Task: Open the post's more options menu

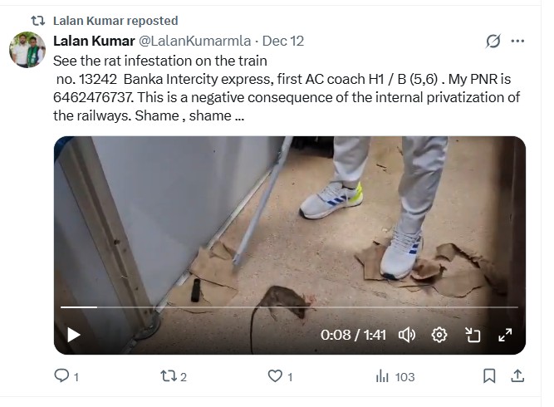Action: click(518, 41)
